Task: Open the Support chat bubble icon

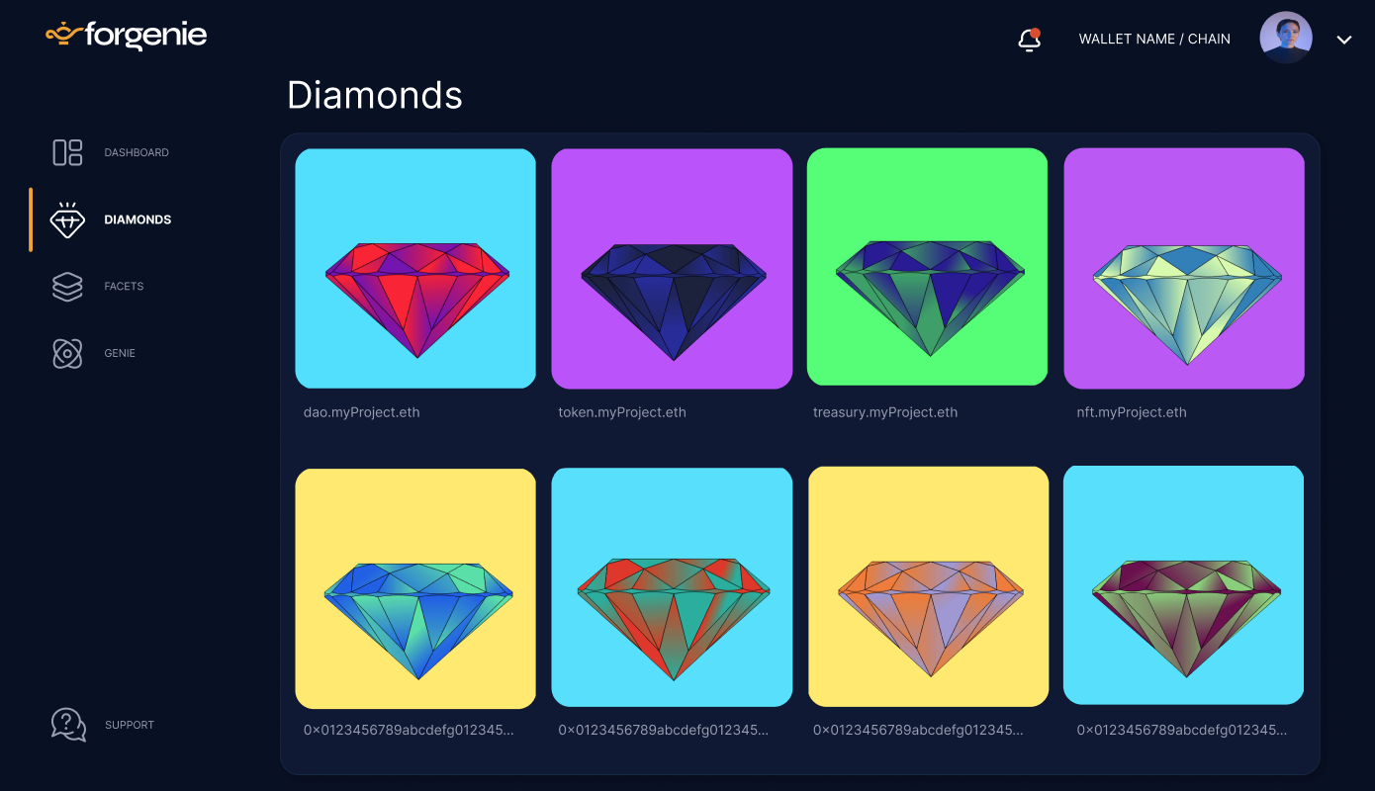Action: [x=68, y=725]
